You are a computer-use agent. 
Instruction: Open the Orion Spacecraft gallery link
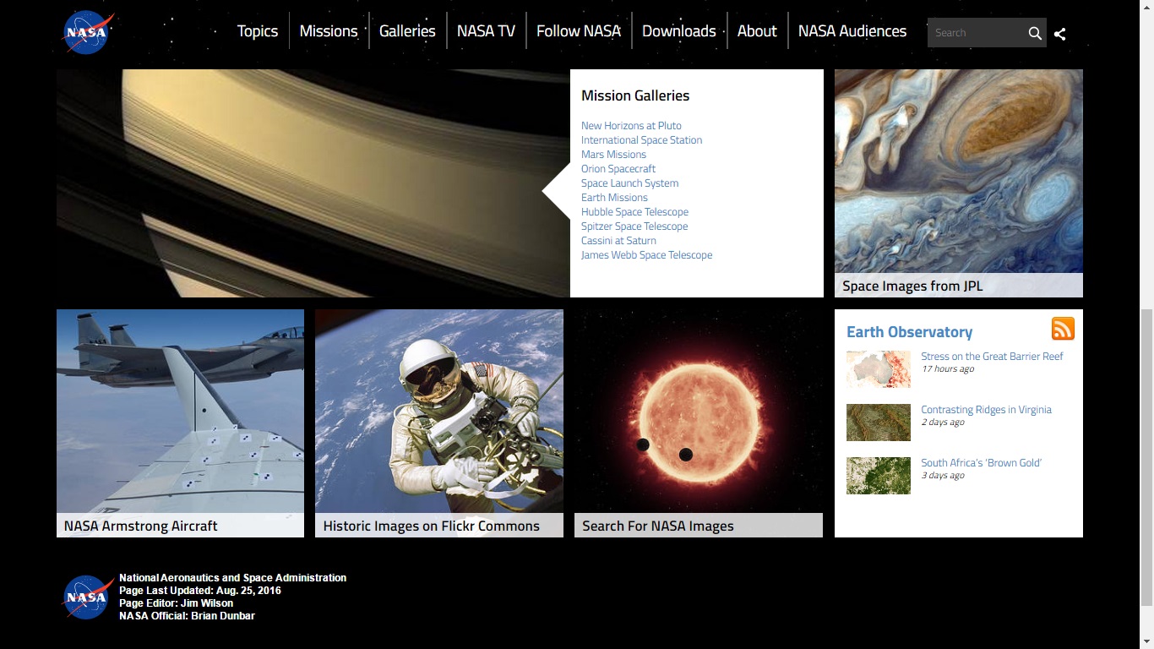[618, 169]
